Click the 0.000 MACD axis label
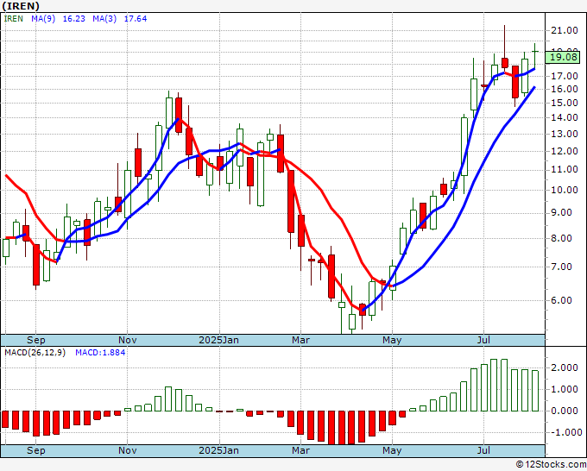 tap(565, 411)
